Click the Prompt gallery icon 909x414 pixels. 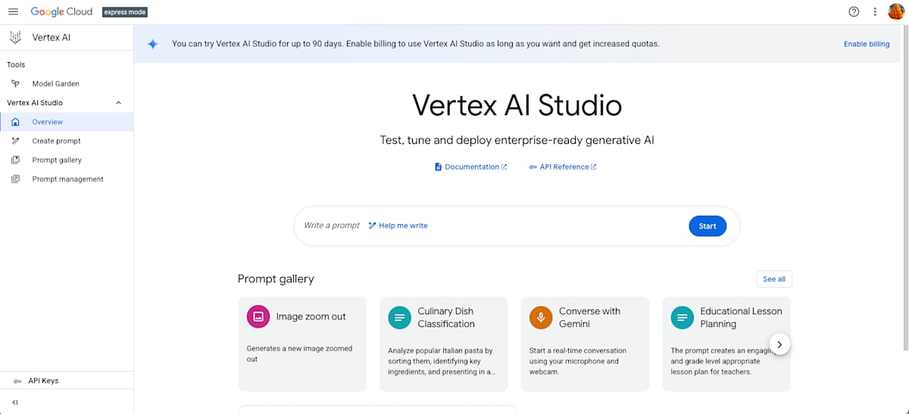15,160
